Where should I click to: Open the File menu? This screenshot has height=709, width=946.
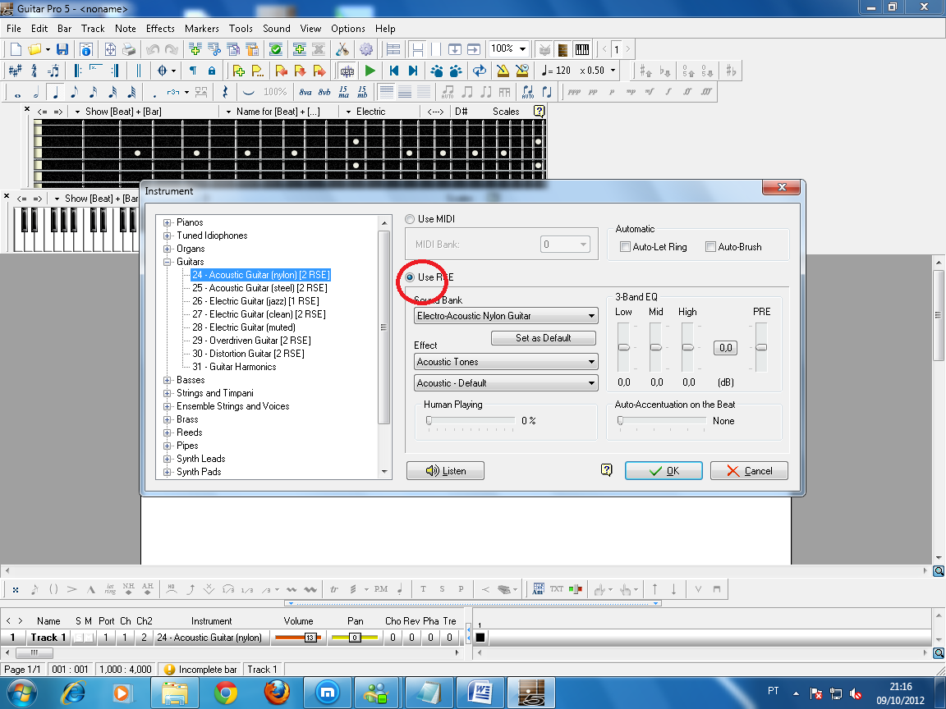pos(13,29)
